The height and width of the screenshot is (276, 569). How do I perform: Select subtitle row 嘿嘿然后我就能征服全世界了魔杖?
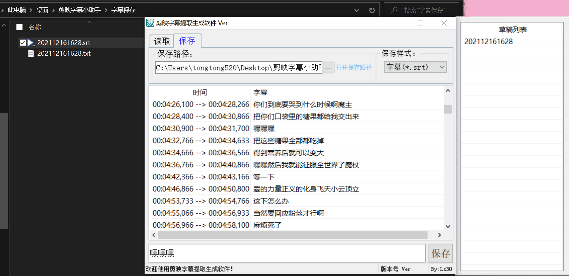coord(297,165)
